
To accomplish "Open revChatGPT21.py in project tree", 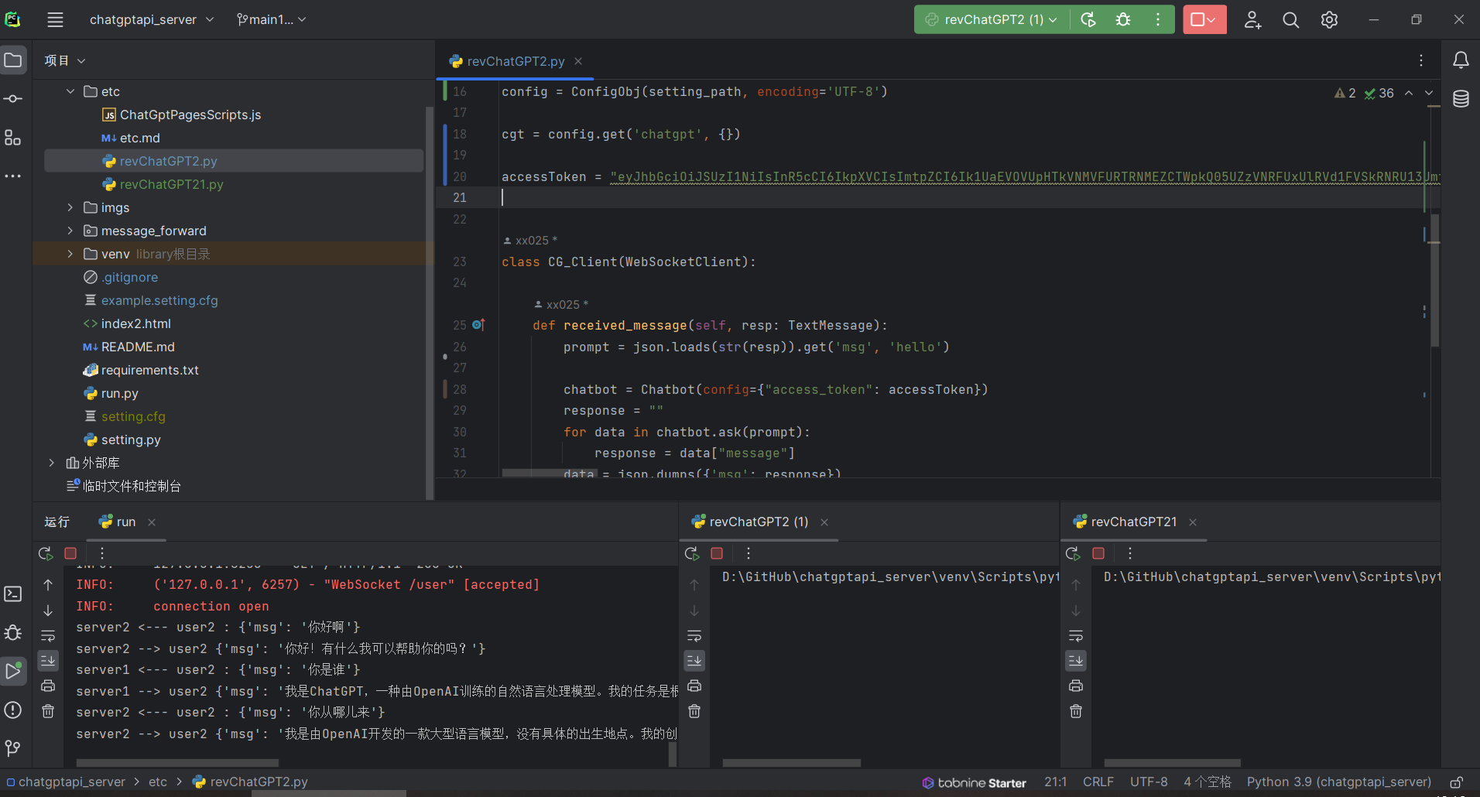I will point(171,184).
